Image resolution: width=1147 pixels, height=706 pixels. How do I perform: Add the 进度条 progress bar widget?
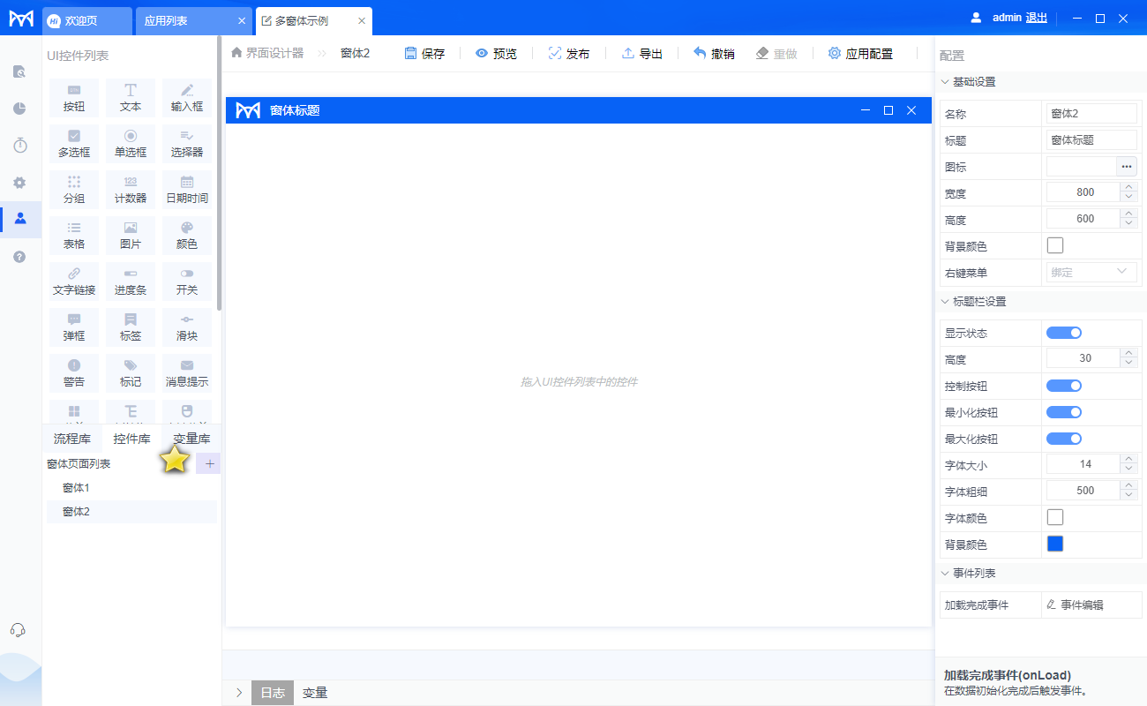coord(131,282)
